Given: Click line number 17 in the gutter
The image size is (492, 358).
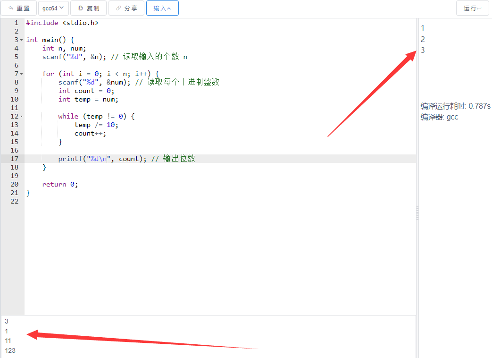Looking at the screenshot, I should click(x=15, y=159).
